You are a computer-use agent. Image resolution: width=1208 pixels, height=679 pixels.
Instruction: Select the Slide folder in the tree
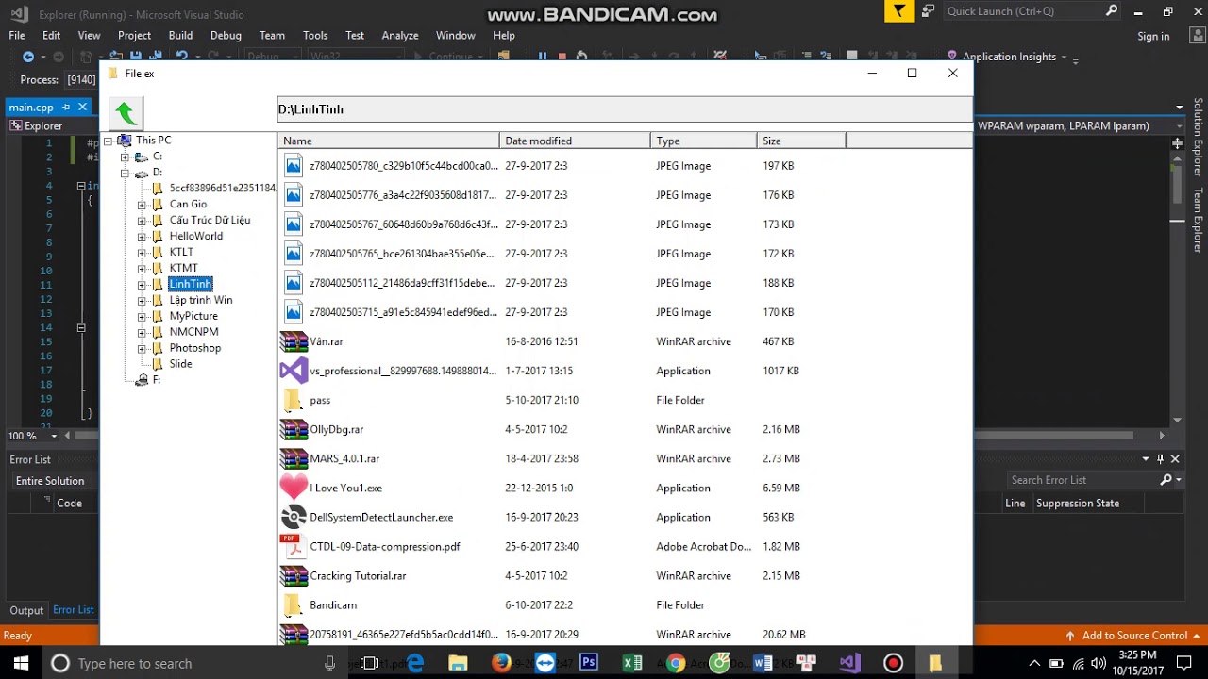180,365
